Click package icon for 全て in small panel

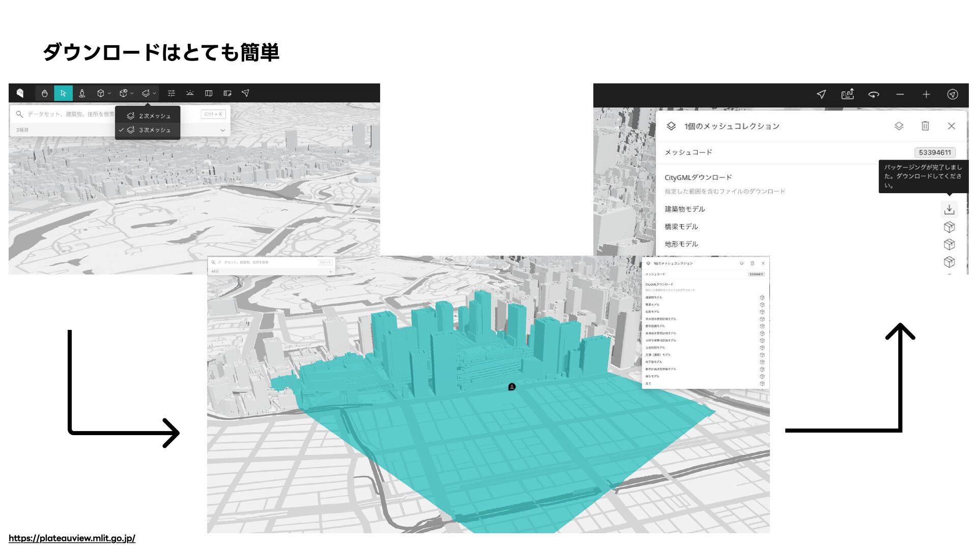click(x=762, y=384)
